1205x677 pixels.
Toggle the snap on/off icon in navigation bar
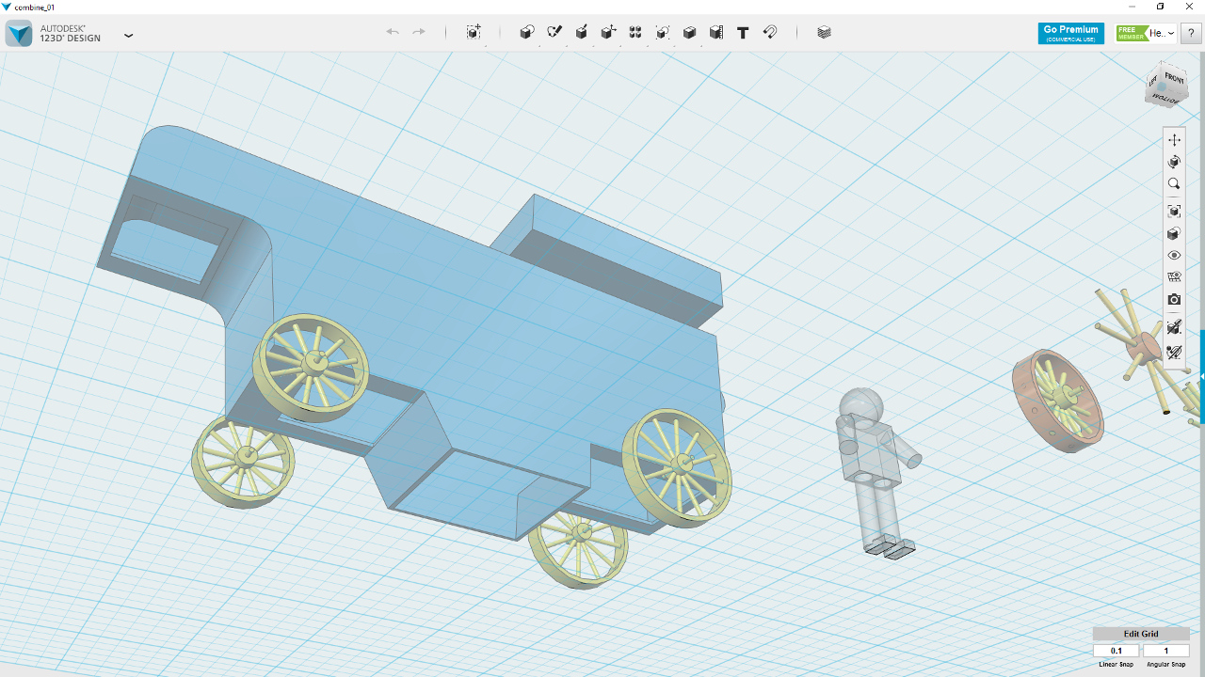[1174, 353]
